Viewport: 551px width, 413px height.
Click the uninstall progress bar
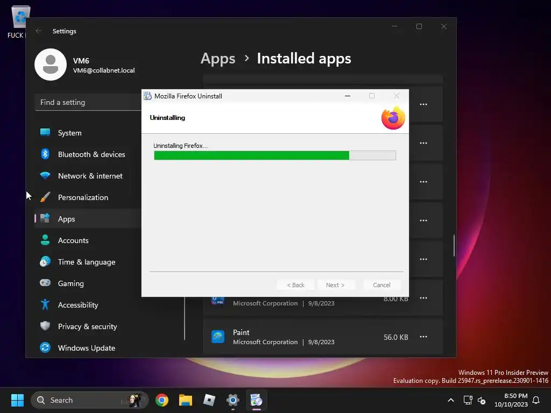(x=275, y=155)
